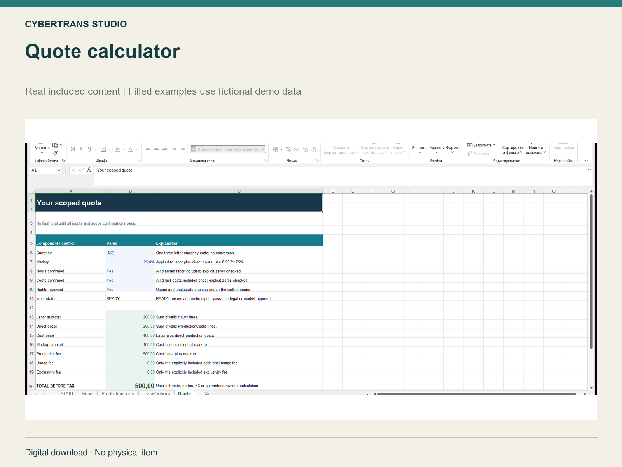The image size is (622, 467).
Task: Toggle underline (Ч) formatting
Action: (89, 149)
